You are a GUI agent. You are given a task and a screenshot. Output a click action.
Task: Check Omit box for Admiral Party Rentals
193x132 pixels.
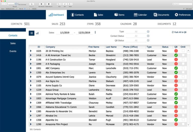pos(183,94)
